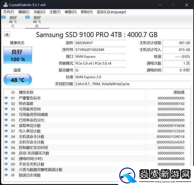
Task: Click status dot for attribute 08
Action: point(6,137)
